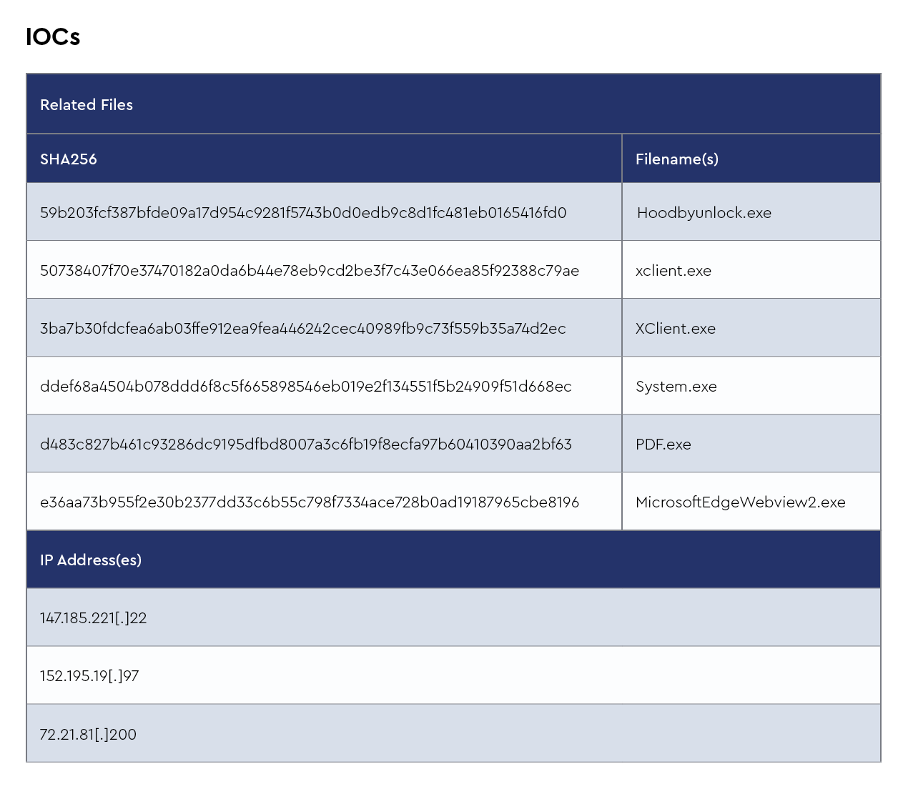Select the hash starting with 3ba7b30fdcfea
This screenshot has width=908, height=789.
point(303,329)
